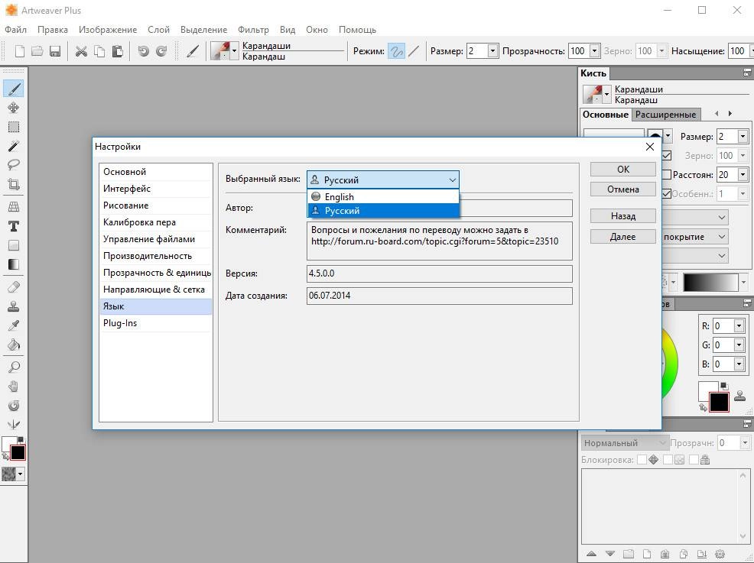Select straight line mode icon

(x=414, y=51)
